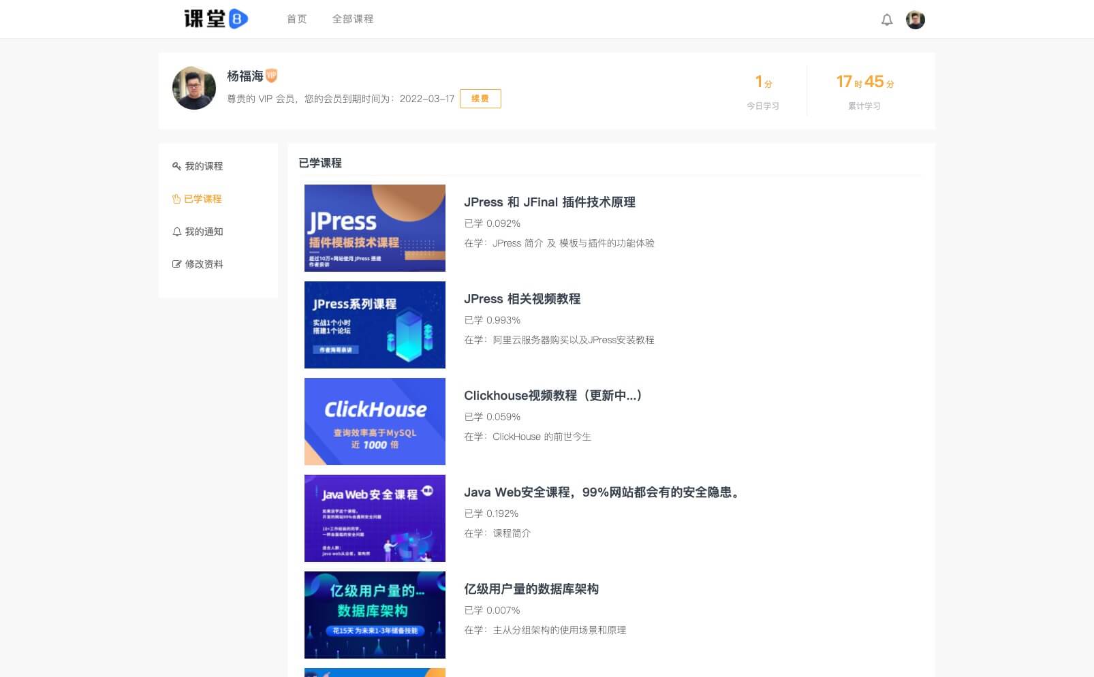Click the Java Web安全课程 thumbnail

click(x=375, y=518)
